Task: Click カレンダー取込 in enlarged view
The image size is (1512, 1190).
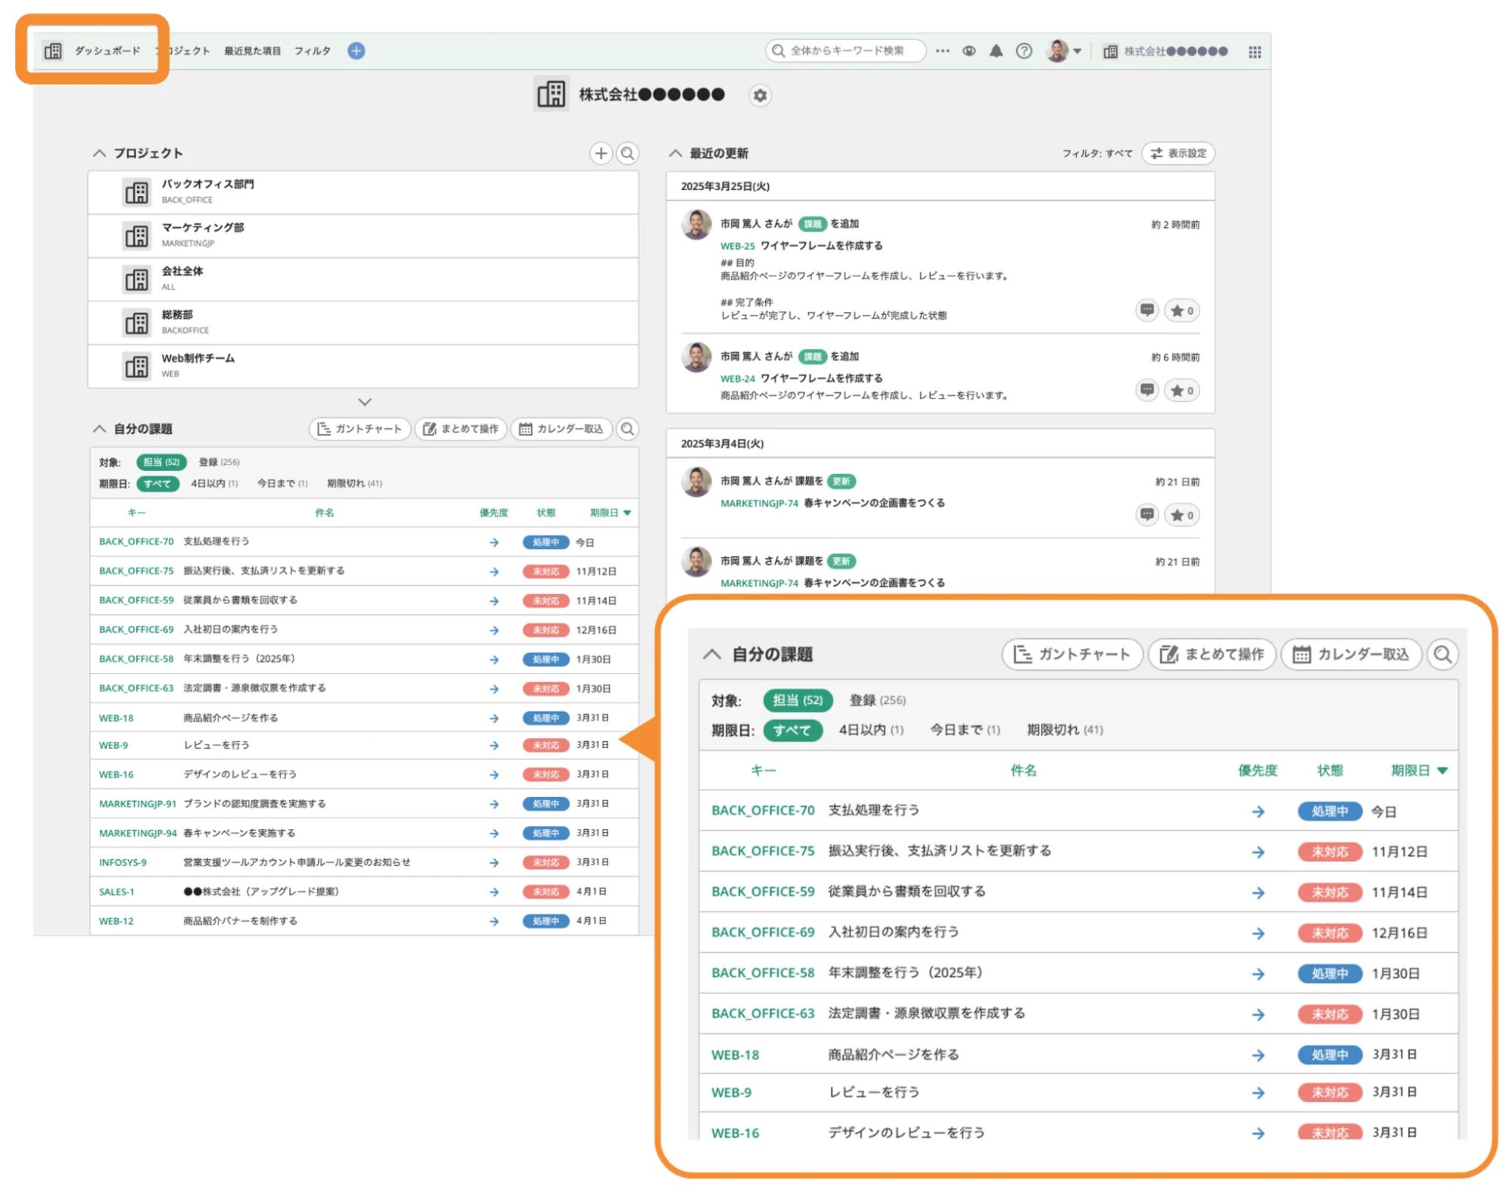Action: (1350, 654)
